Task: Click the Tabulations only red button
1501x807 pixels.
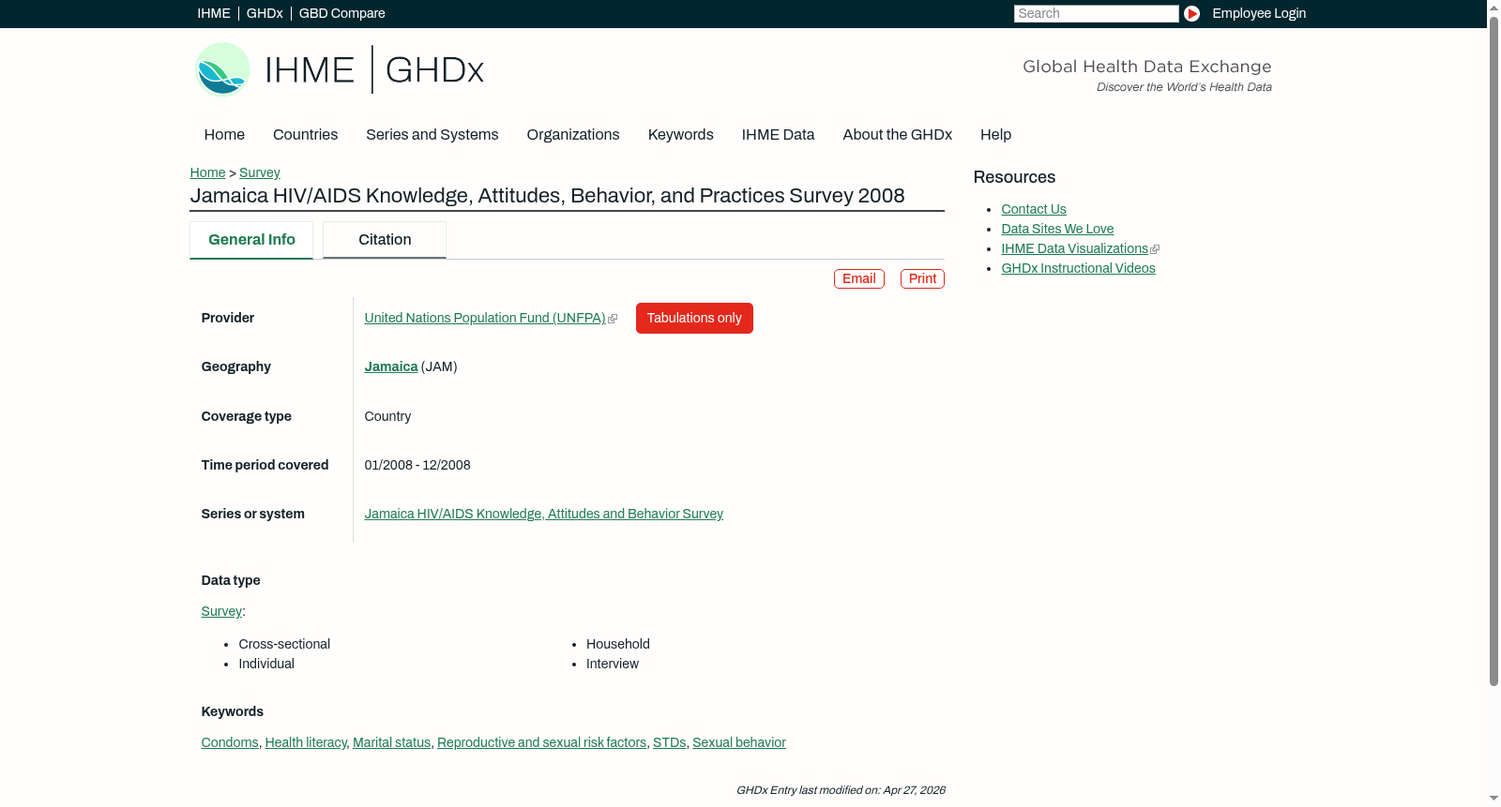Action: 694,318
